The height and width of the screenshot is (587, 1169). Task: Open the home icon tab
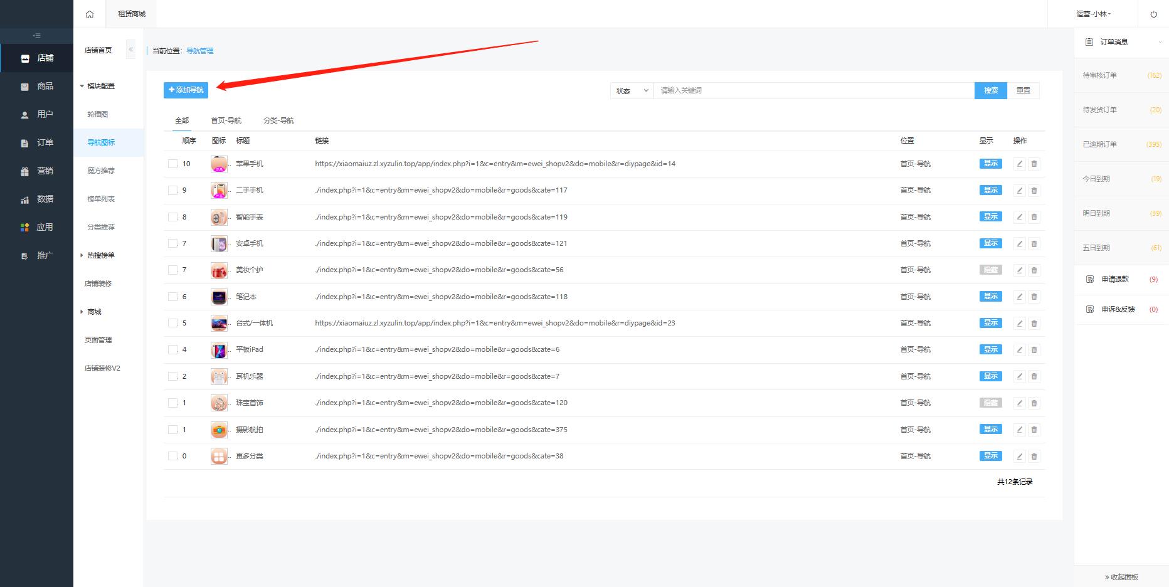pyautogui.click(x=90, y=14)
